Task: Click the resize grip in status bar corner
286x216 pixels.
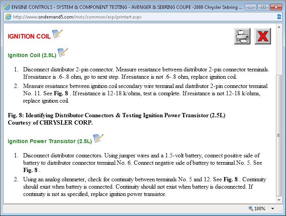Action: [x=281, y=211]
